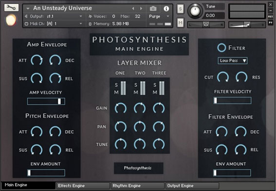This screenshot has width=276, height=191.
Task: Open instrument edit mode with wrench icon
Action: coord(11,8)
